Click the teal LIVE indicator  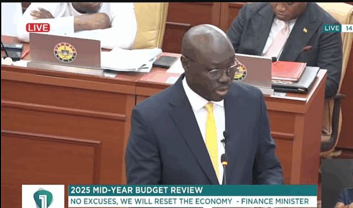331,28
